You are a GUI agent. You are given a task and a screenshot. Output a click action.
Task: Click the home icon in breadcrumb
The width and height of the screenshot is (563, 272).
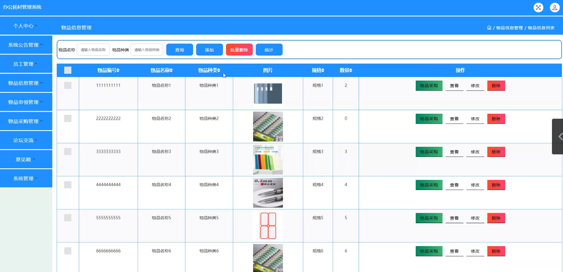(489, 28)
